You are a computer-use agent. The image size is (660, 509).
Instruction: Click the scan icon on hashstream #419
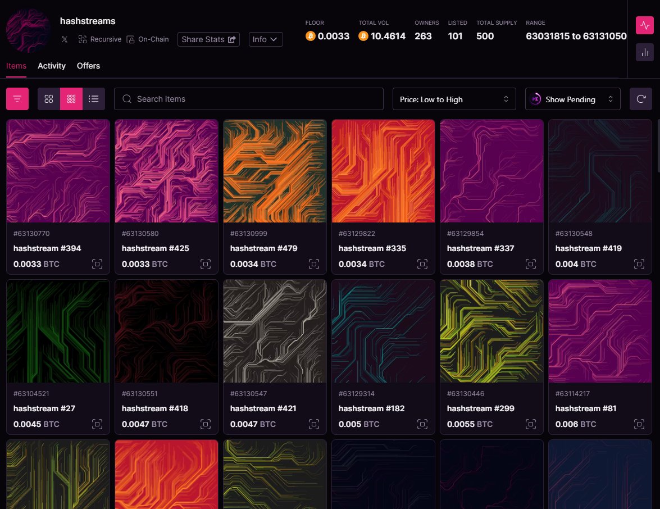[639, 264]
